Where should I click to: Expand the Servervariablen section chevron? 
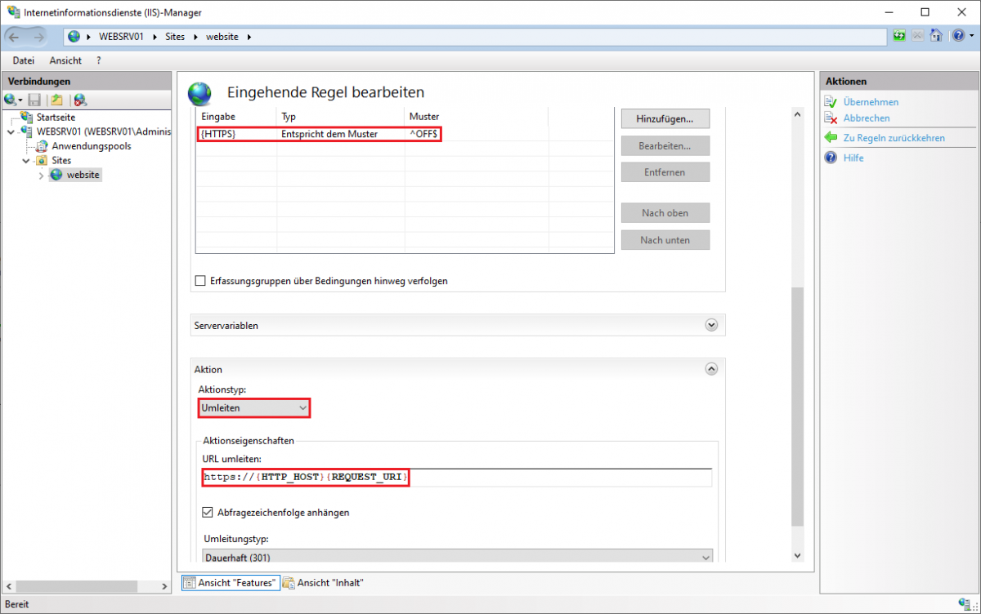[711, 325]
